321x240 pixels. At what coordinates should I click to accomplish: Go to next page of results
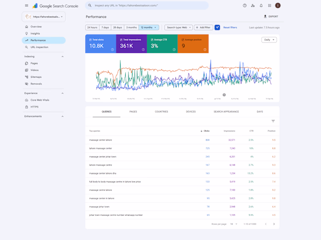[274, 224]
